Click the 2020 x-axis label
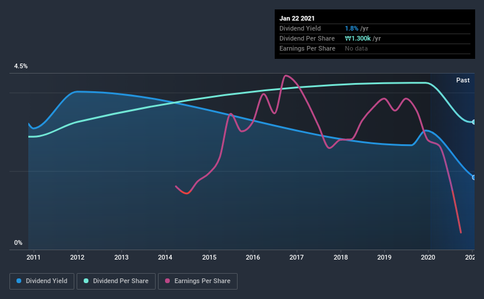484x299 pixels. pos(428,257)
